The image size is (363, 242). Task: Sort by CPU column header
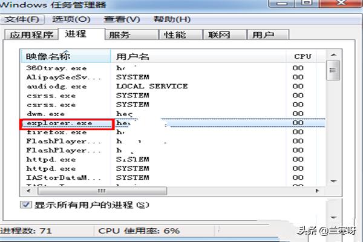302,56
